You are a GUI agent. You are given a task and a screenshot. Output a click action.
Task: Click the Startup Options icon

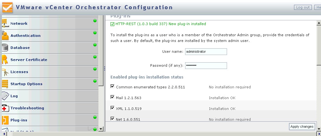point(5,84)
